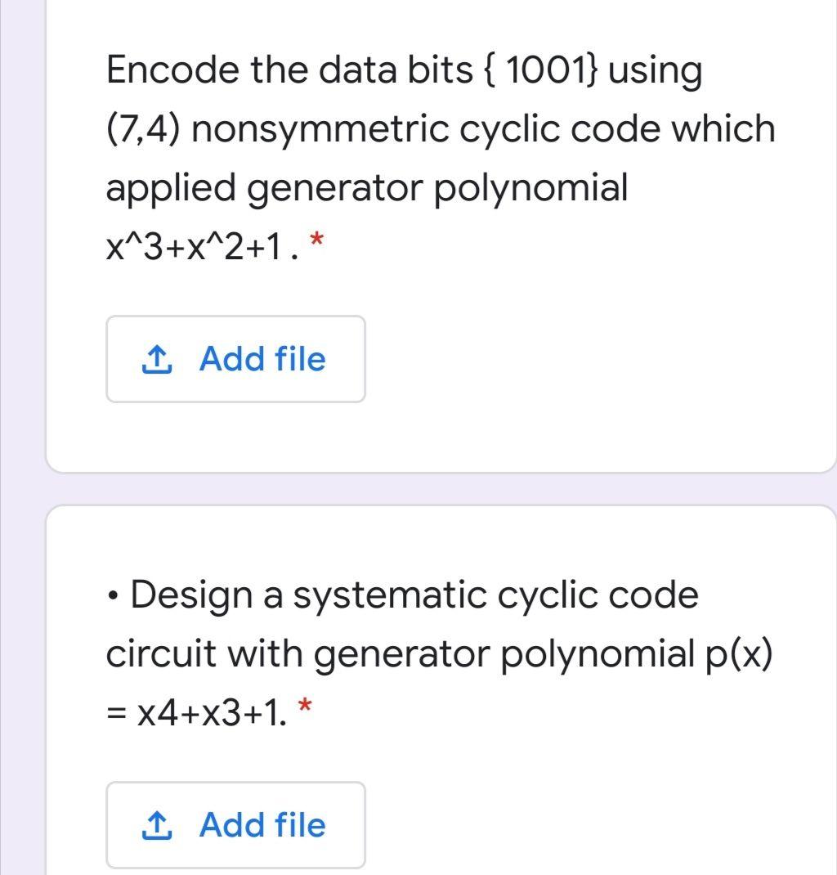Click the word "nonsymmetric" in first question
The width and height of the screenshot is (837, 875).
(320, 129)
